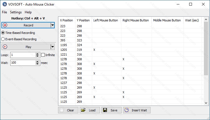Select the row with X Position 1221

coord(131,54)
